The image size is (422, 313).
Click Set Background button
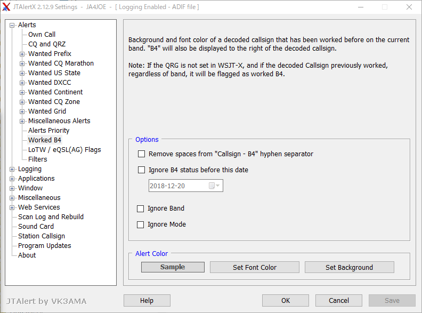350,267
